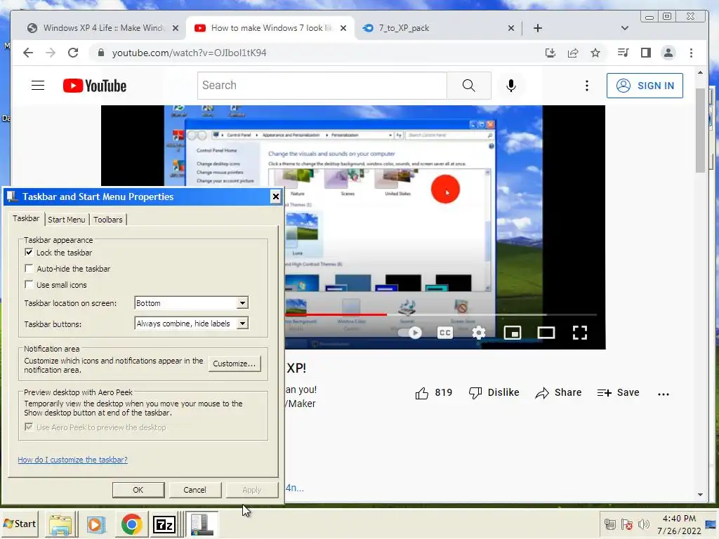Open How do I customize the taskbar link
Image resolution: width=719 pixels, height=539 pixels.
[72, 460]
